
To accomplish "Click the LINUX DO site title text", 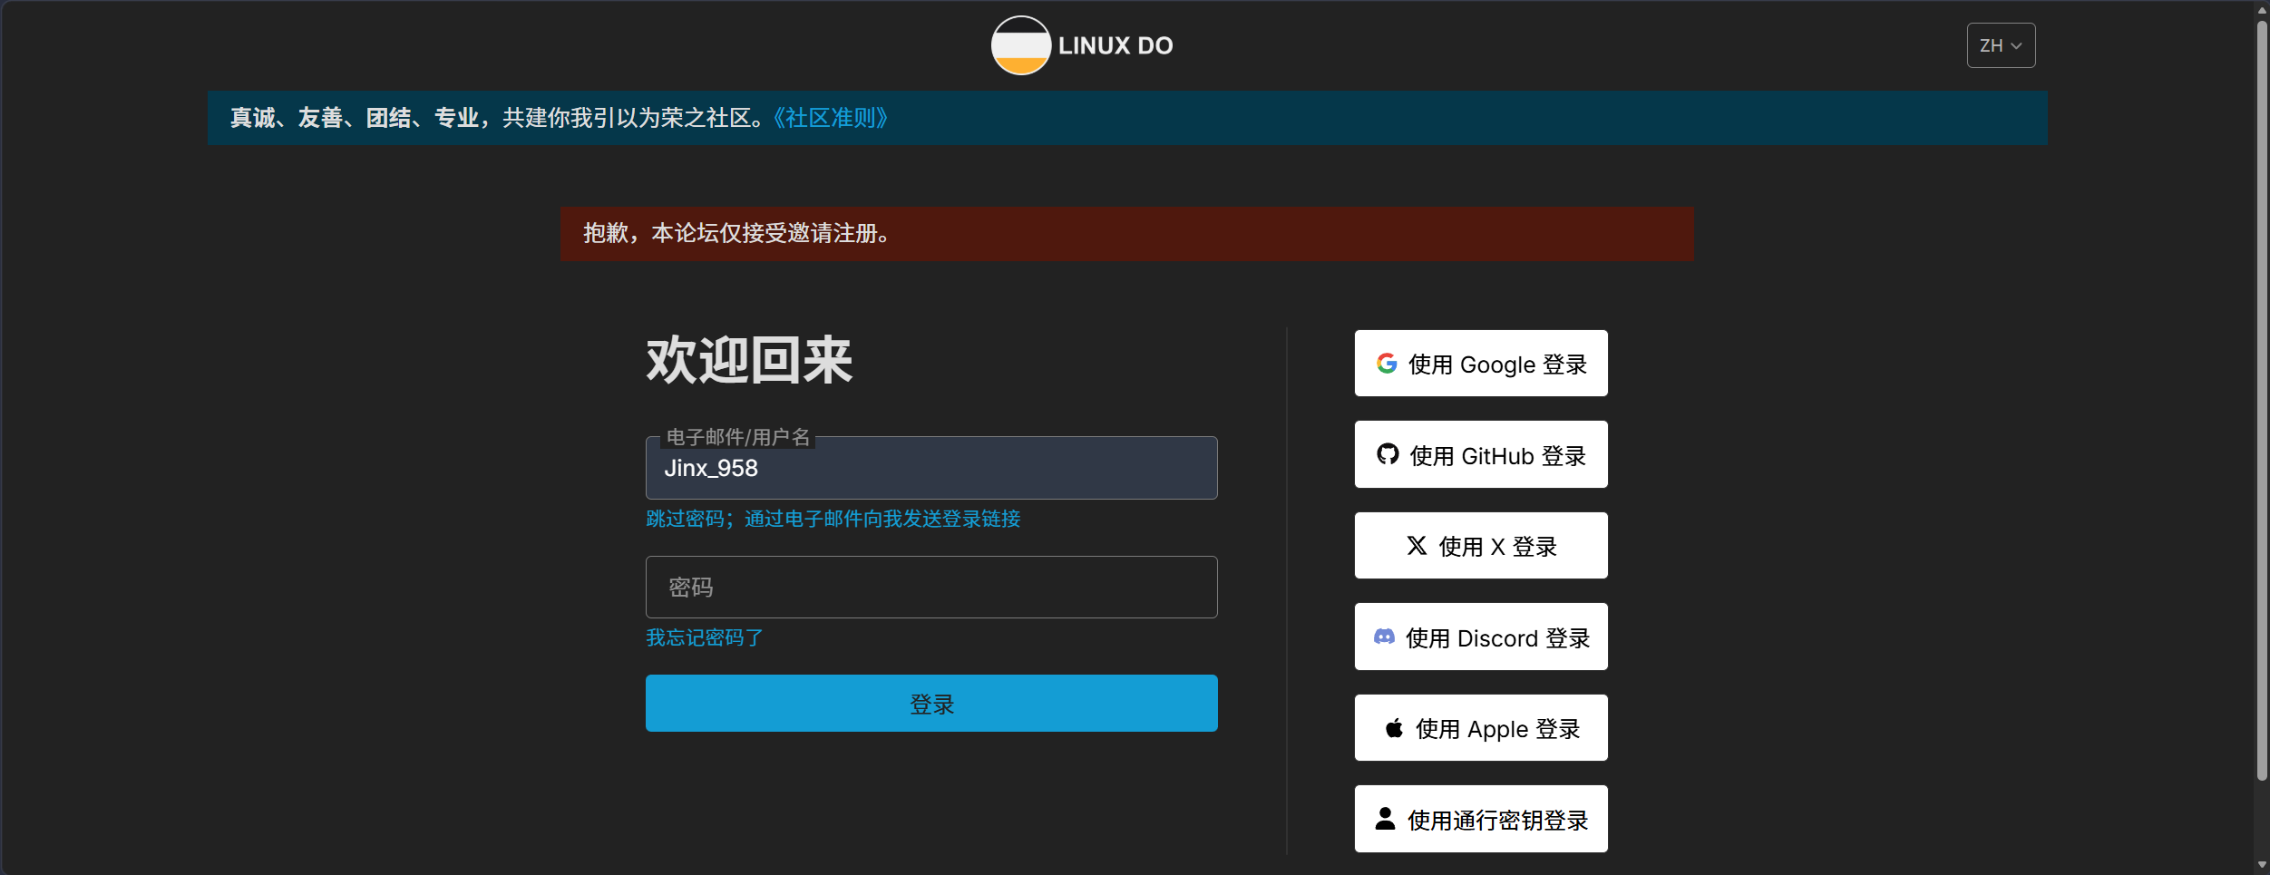I will (1116, 45).
